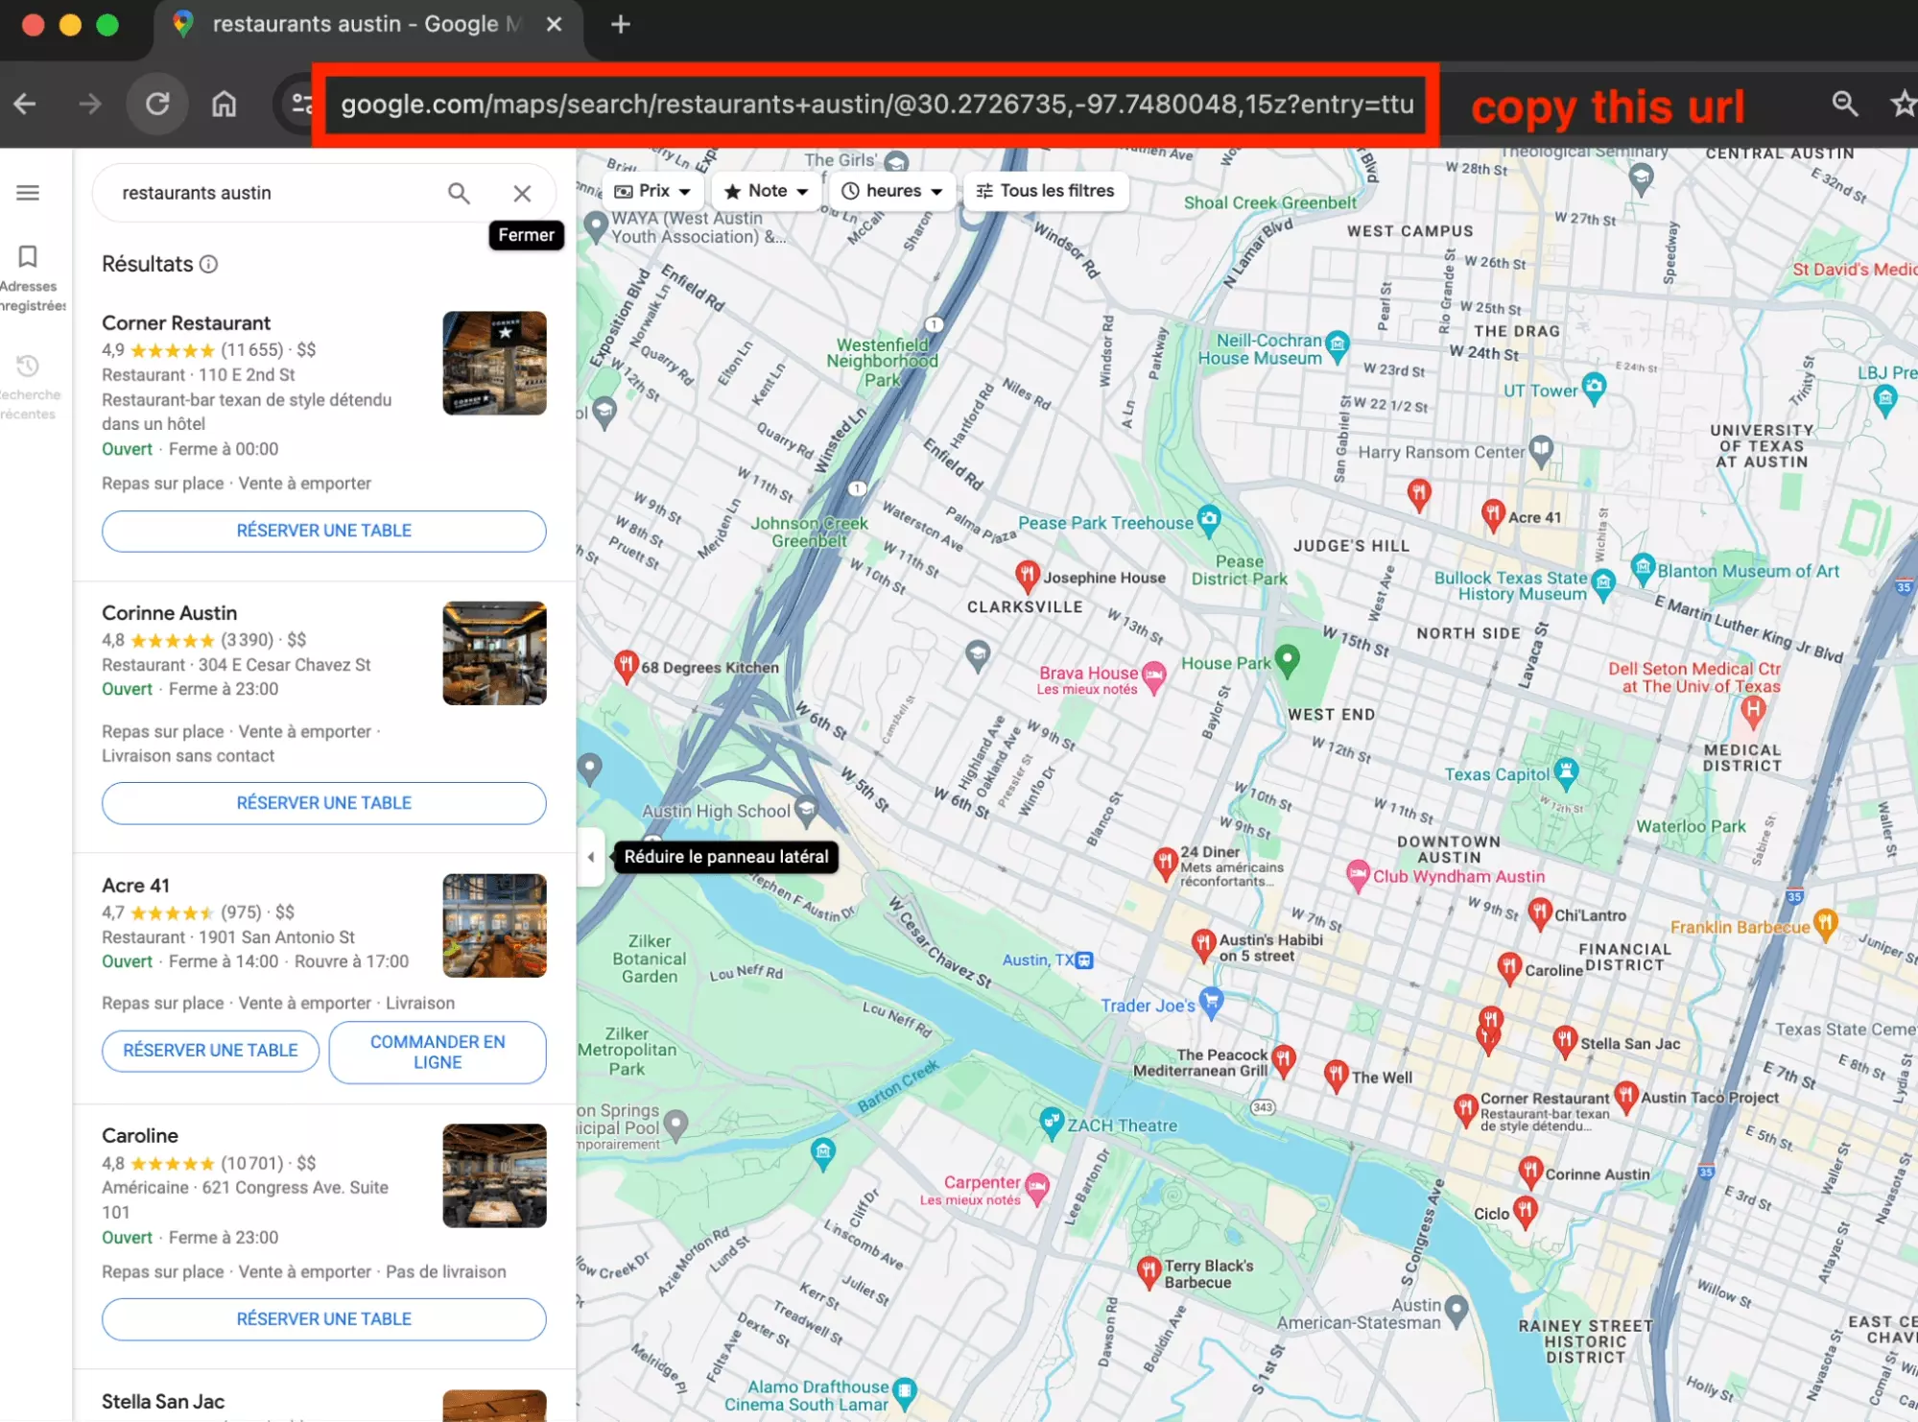Open a new browser tab
This screenshot has width=1918, height=1422.
click(x=619, y=24)
